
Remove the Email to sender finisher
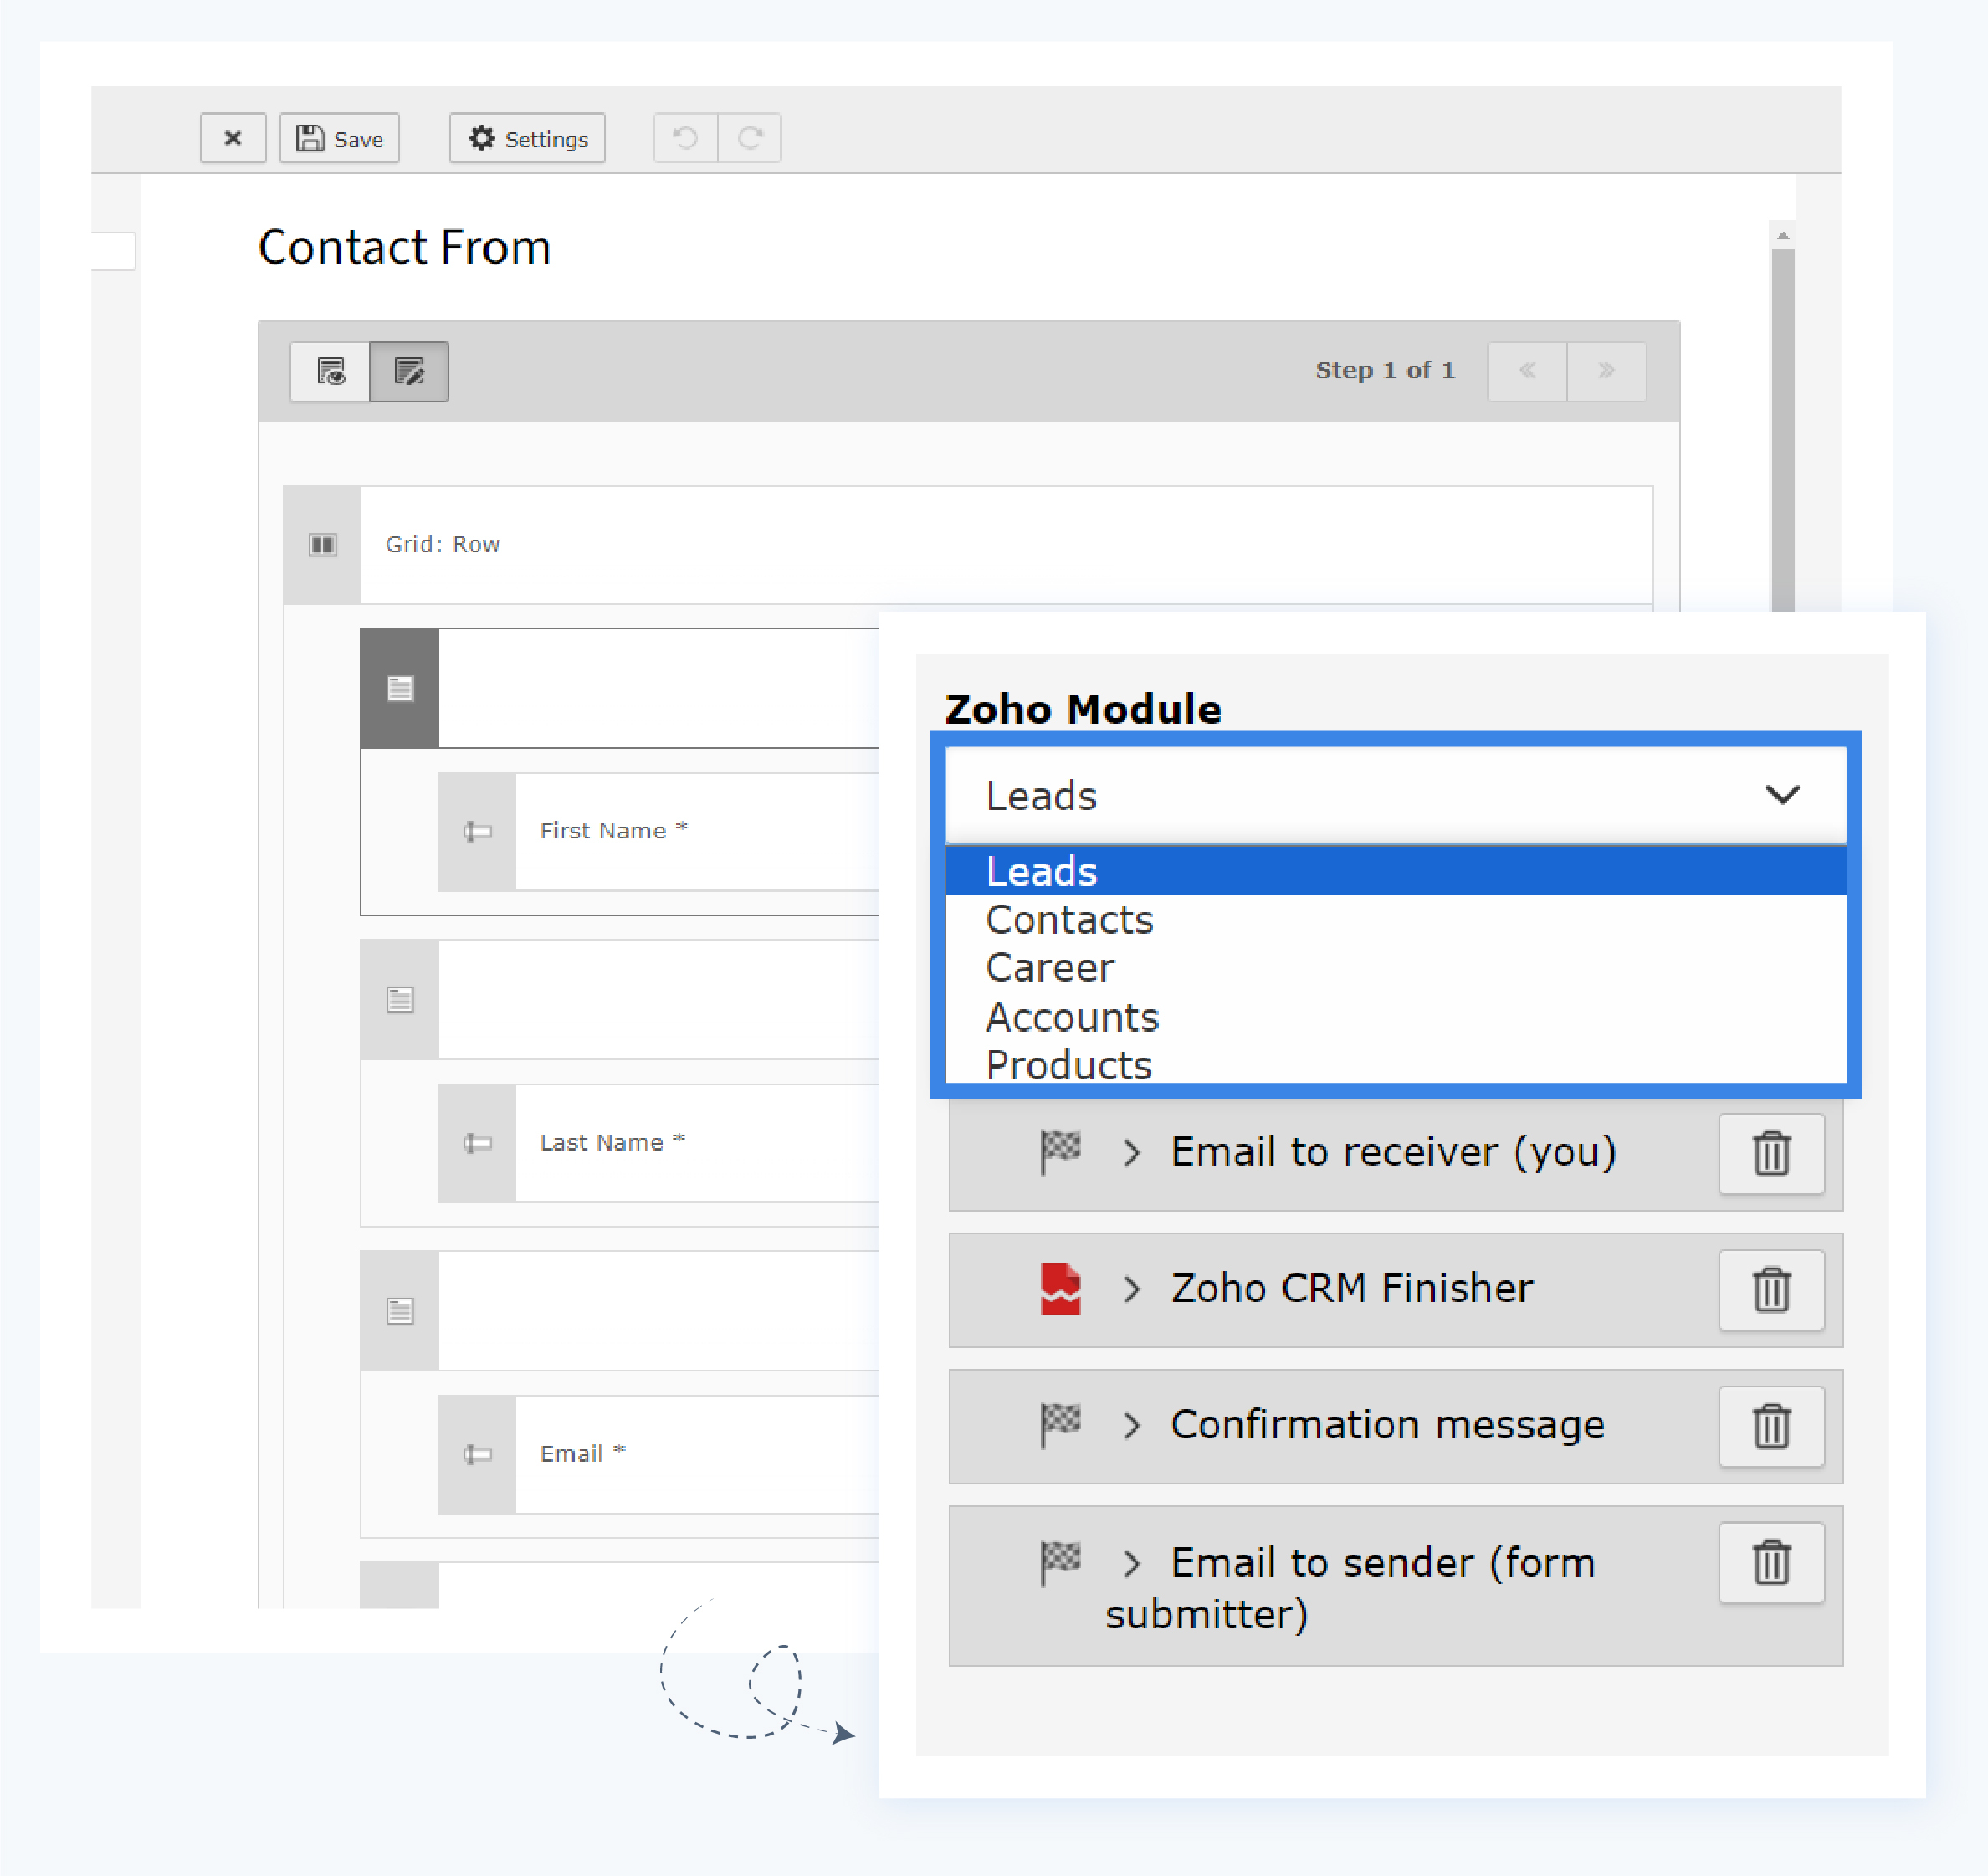[x=1771, y=1562]
